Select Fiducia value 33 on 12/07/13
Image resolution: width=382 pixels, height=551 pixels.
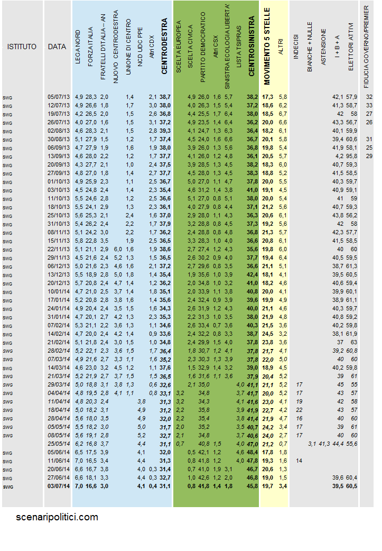tap(369, 105)
